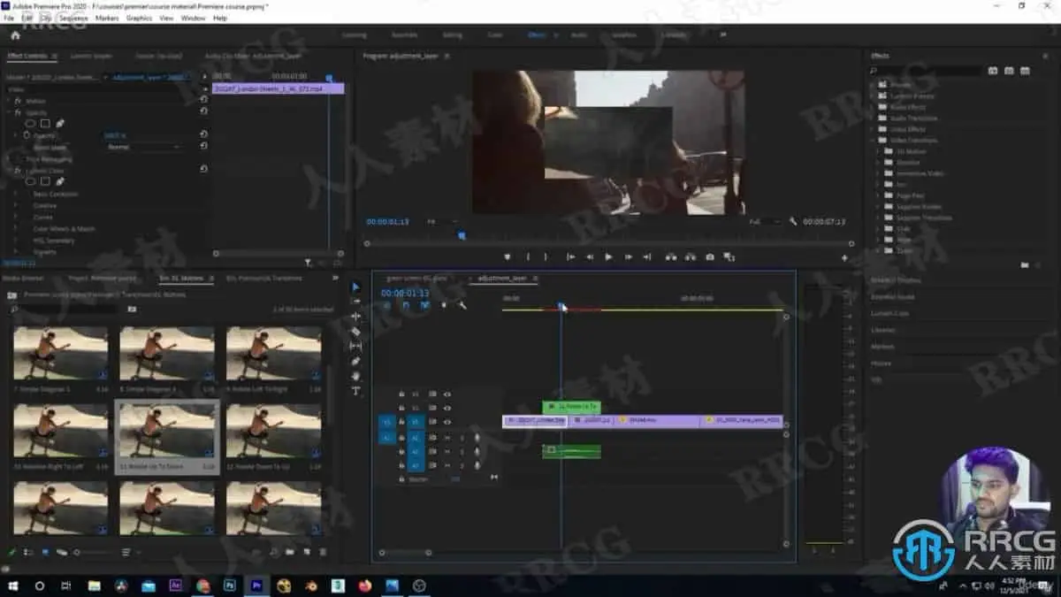Click the Opacity value field

coord(115,135)
